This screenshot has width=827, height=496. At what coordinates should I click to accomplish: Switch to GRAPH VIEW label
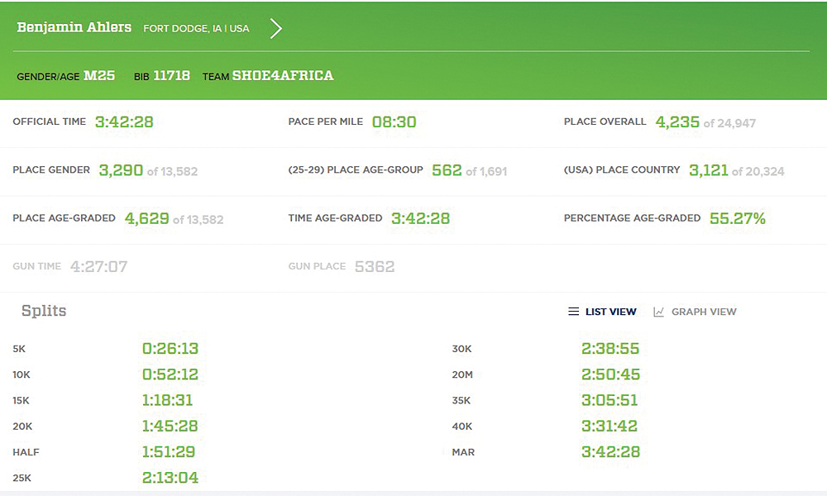pos(703,312)
